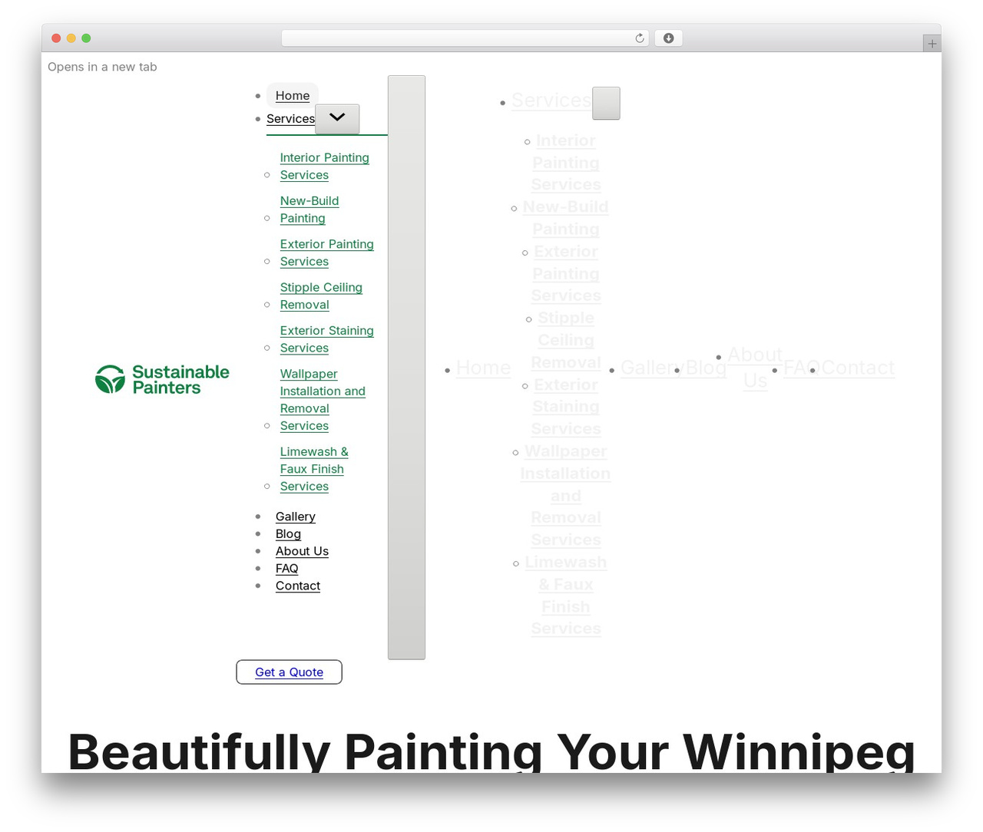Select faded Interior Painting Services link
Screen dimensions: 983x832
(x=566, y=163)
